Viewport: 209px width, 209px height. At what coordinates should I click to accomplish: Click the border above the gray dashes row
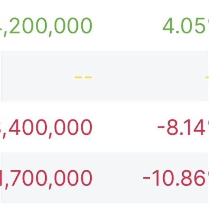[104, 51]
